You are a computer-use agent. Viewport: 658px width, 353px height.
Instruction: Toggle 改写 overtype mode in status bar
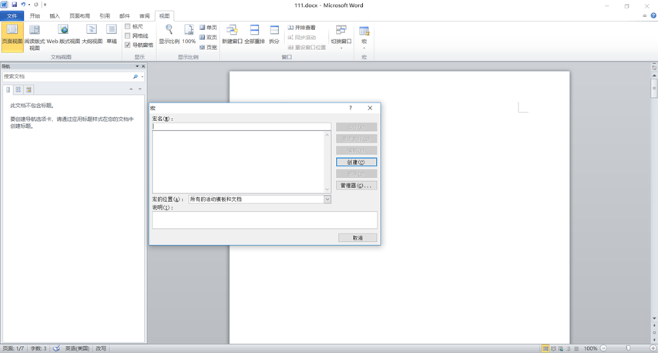(101, 348)
